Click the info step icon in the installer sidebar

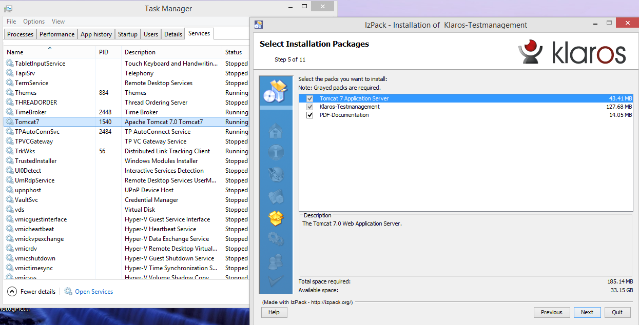[276, 153]
